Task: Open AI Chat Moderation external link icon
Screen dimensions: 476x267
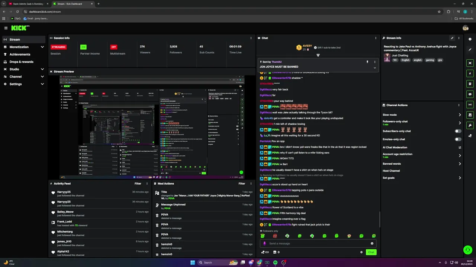Action: [x=460, y=147]
